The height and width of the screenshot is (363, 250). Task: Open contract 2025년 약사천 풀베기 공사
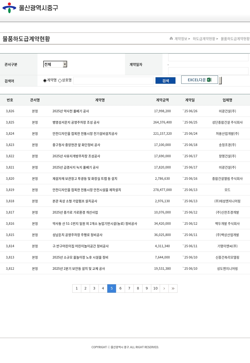coord(71,111)
